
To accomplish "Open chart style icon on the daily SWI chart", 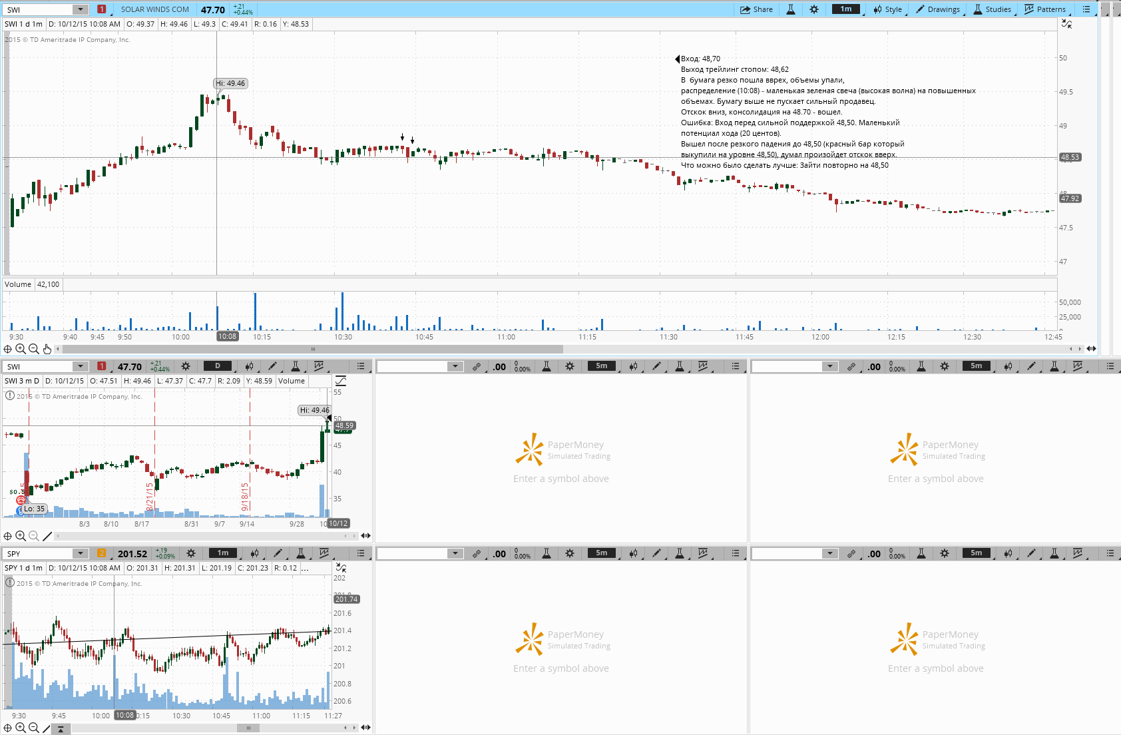I will [x=249, y=366].
